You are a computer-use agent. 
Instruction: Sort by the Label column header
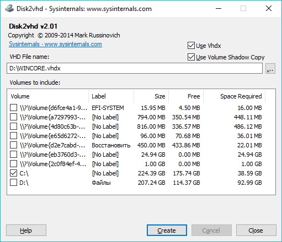point(111,96)
